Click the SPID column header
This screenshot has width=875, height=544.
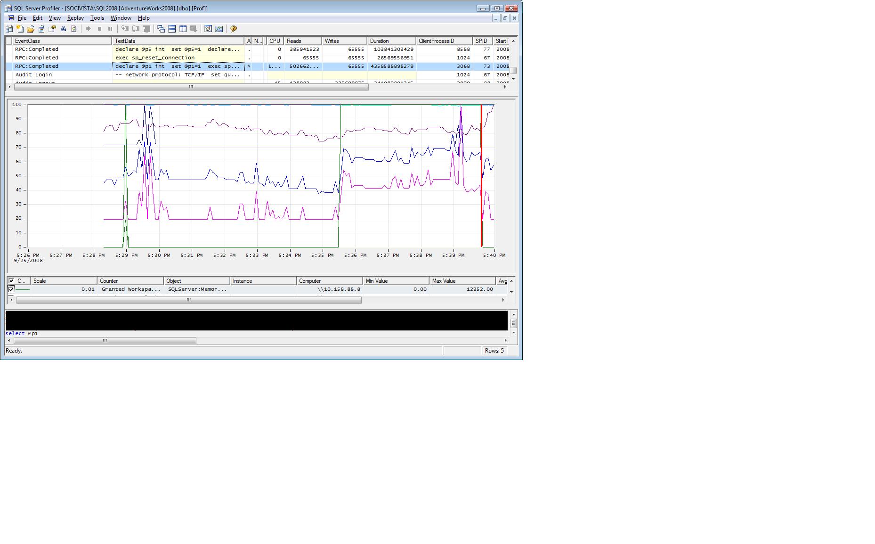coord(483,41)
